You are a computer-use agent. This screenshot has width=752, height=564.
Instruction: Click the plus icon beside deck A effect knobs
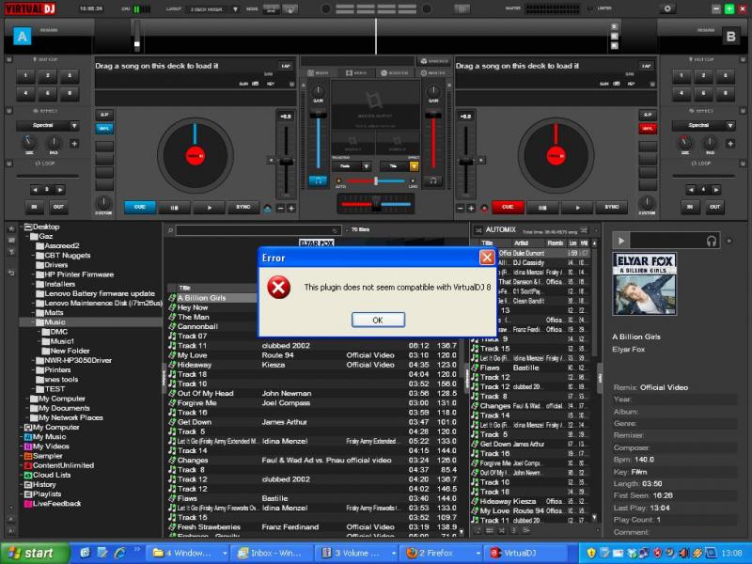(74, 144)
